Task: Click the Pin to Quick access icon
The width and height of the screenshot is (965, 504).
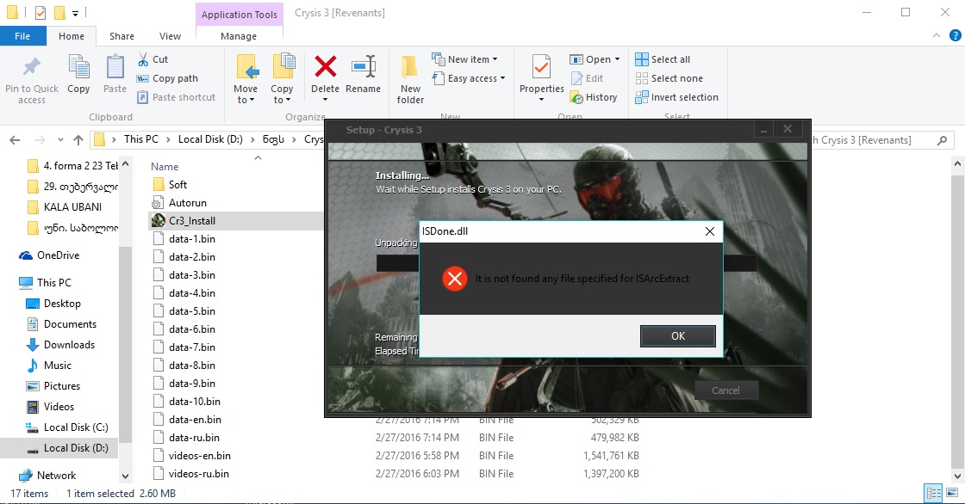Action: pos(32,69)
